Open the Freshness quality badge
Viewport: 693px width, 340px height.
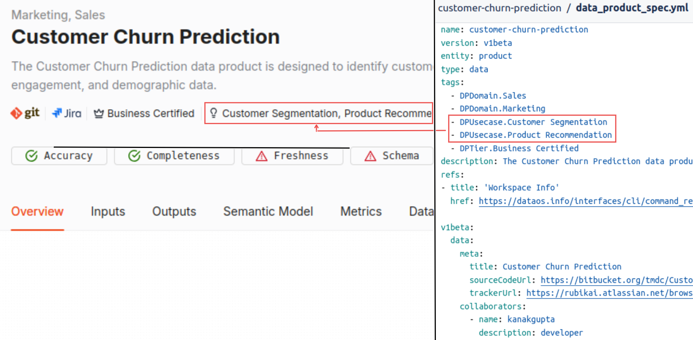click(x=292, y=156)
